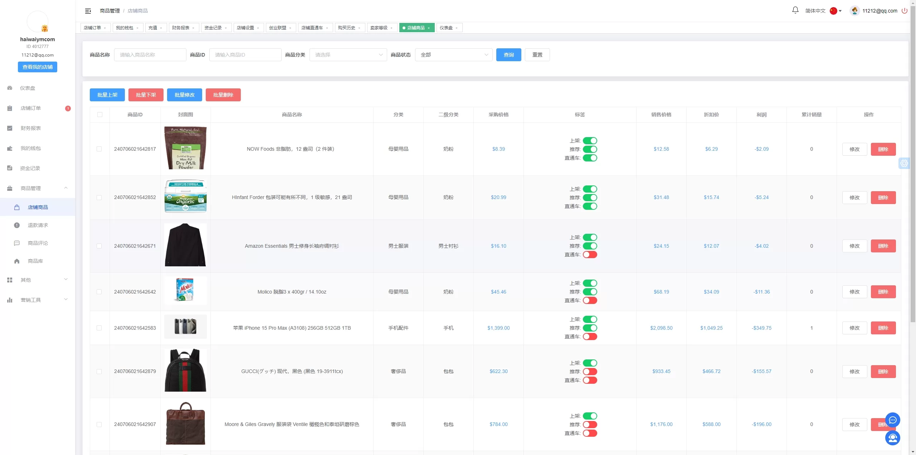Open the 商品状态 dropdown showing 全部

(x=453, y=55)
